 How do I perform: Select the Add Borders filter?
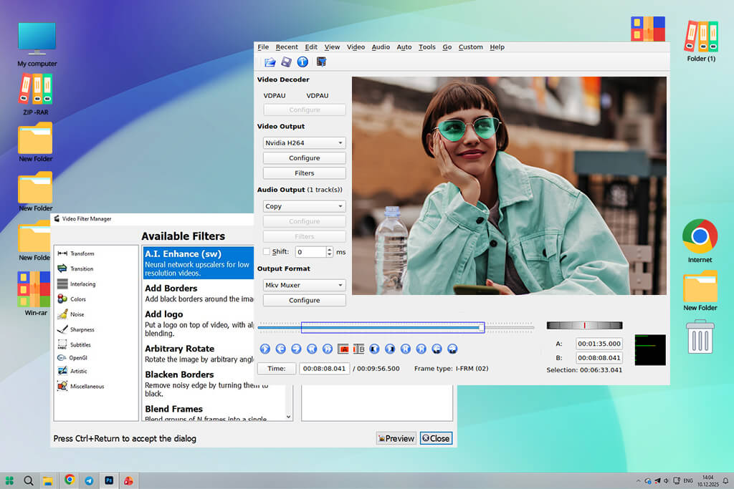pos(199,293)
